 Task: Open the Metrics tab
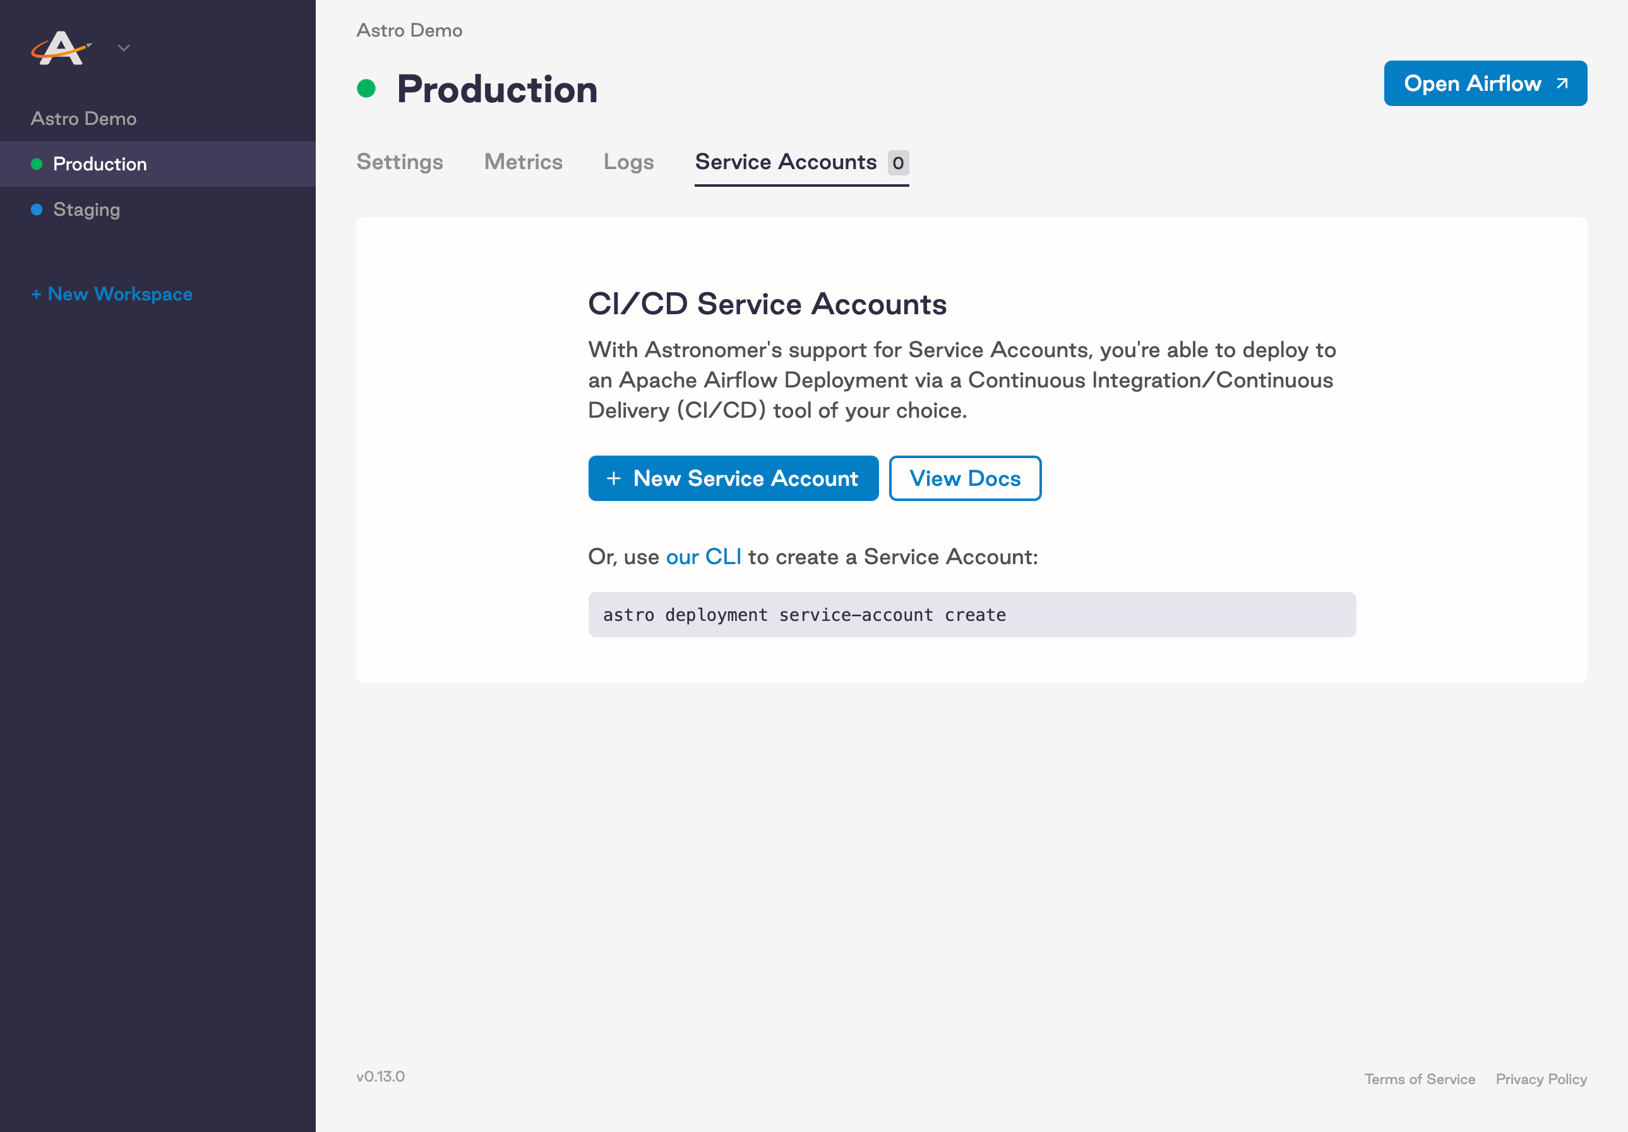click(x=524, y=162)
